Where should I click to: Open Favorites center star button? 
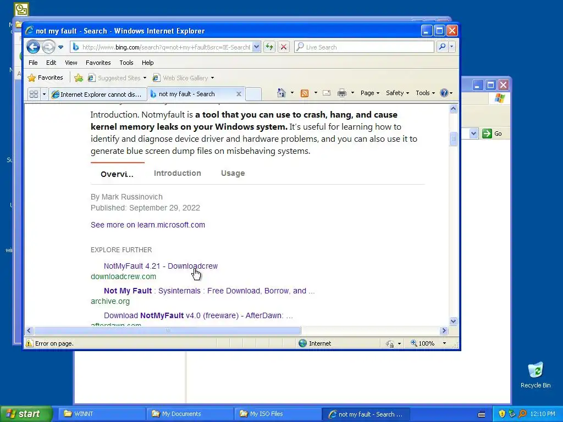(46, 77)
